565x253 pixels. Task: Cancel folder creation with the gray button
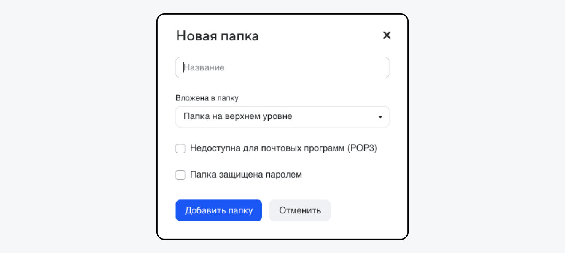pyautogui.click(x=300, y=210)
